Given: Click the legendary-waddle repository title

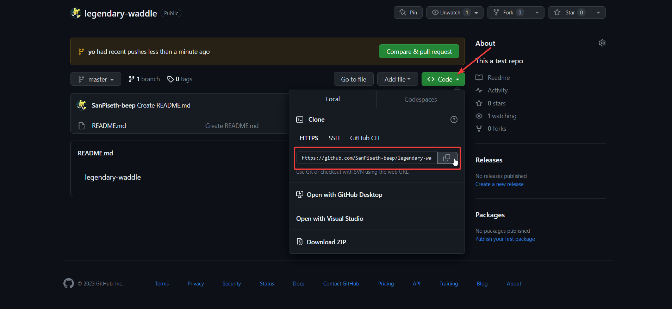Looking at the screenshot, I should point(121,13).
